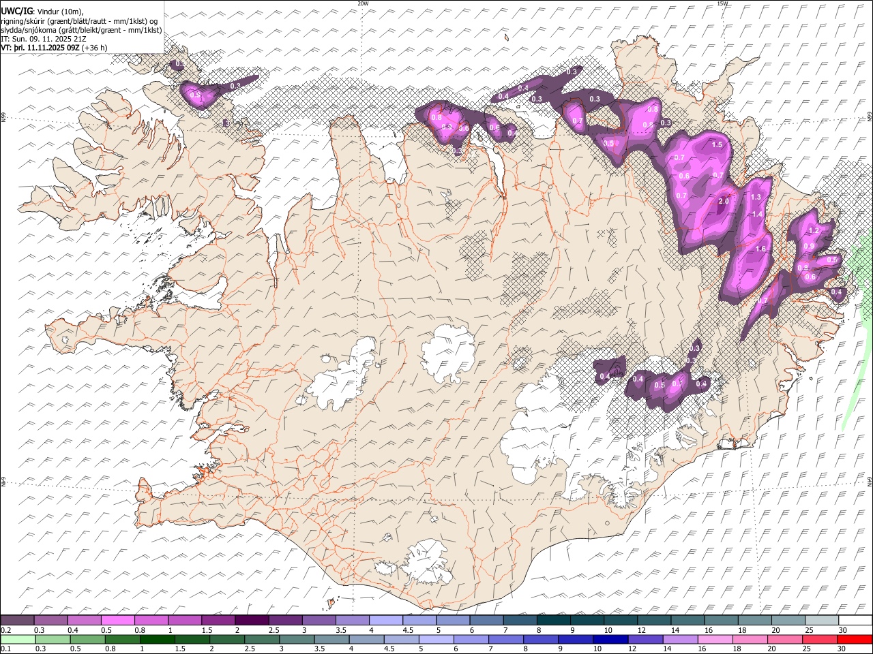Click the 20W longitude label

coord(363,3)
